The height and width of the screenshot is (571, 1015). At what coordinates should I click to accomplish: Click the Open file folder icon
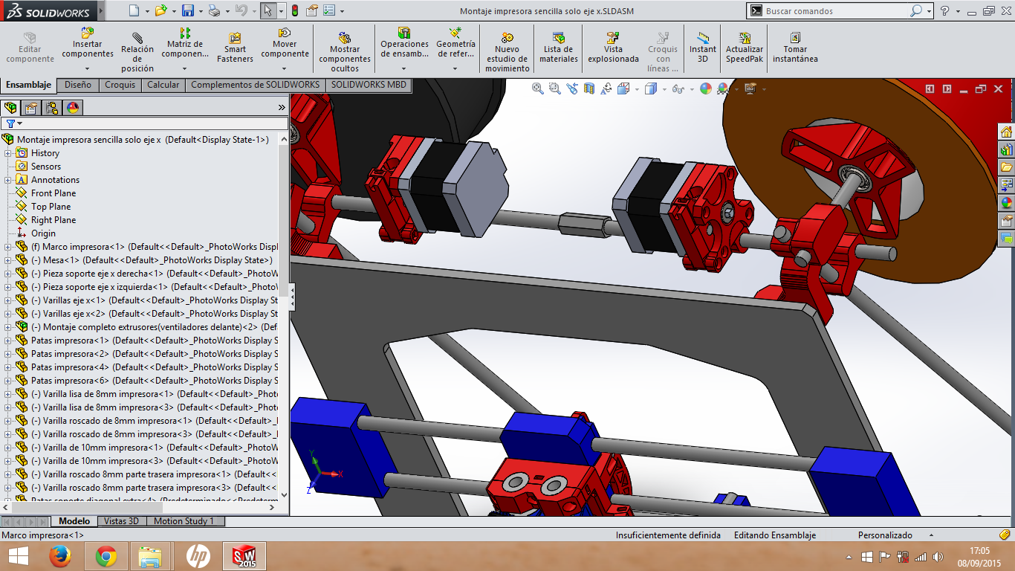[160, 10]
